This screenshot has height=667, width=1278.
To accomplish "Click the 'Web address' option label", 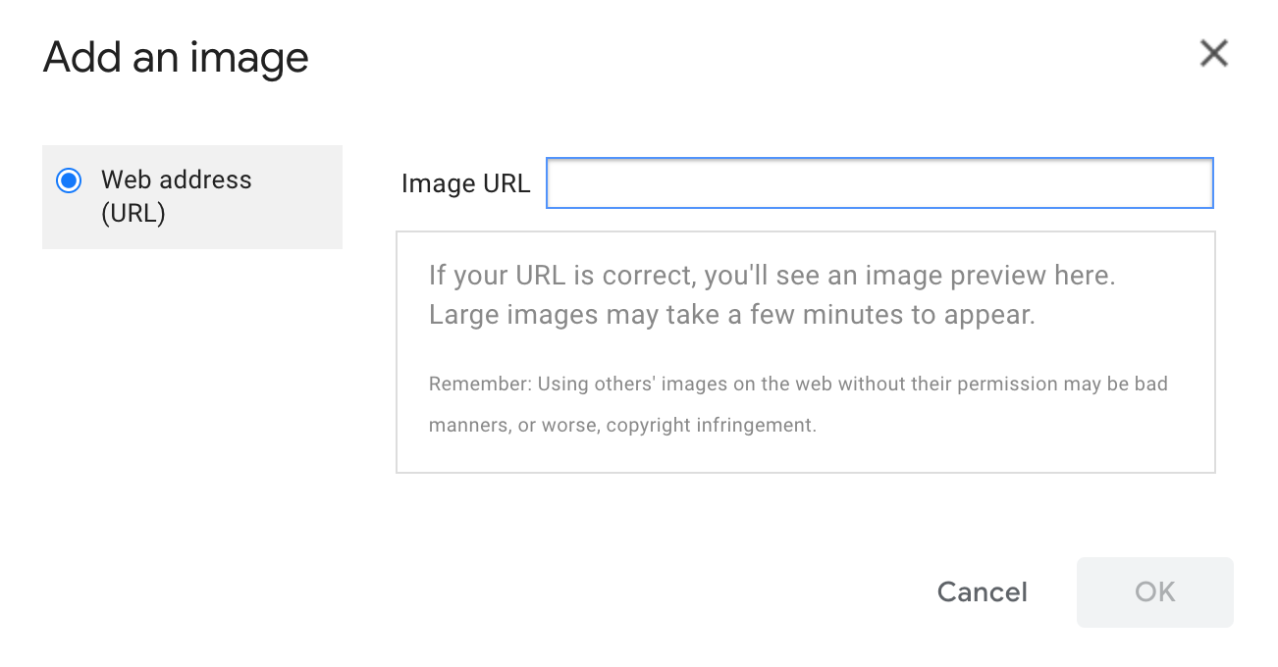I will [177, 180].
